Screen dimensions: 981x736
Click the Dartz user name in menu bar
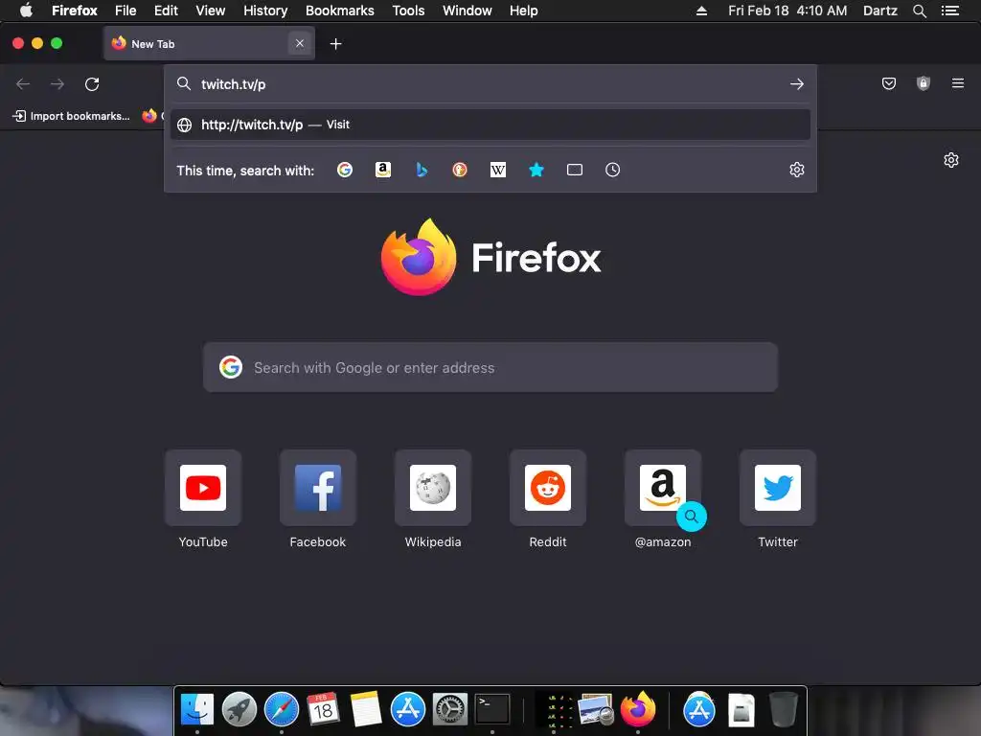point(879,11)
